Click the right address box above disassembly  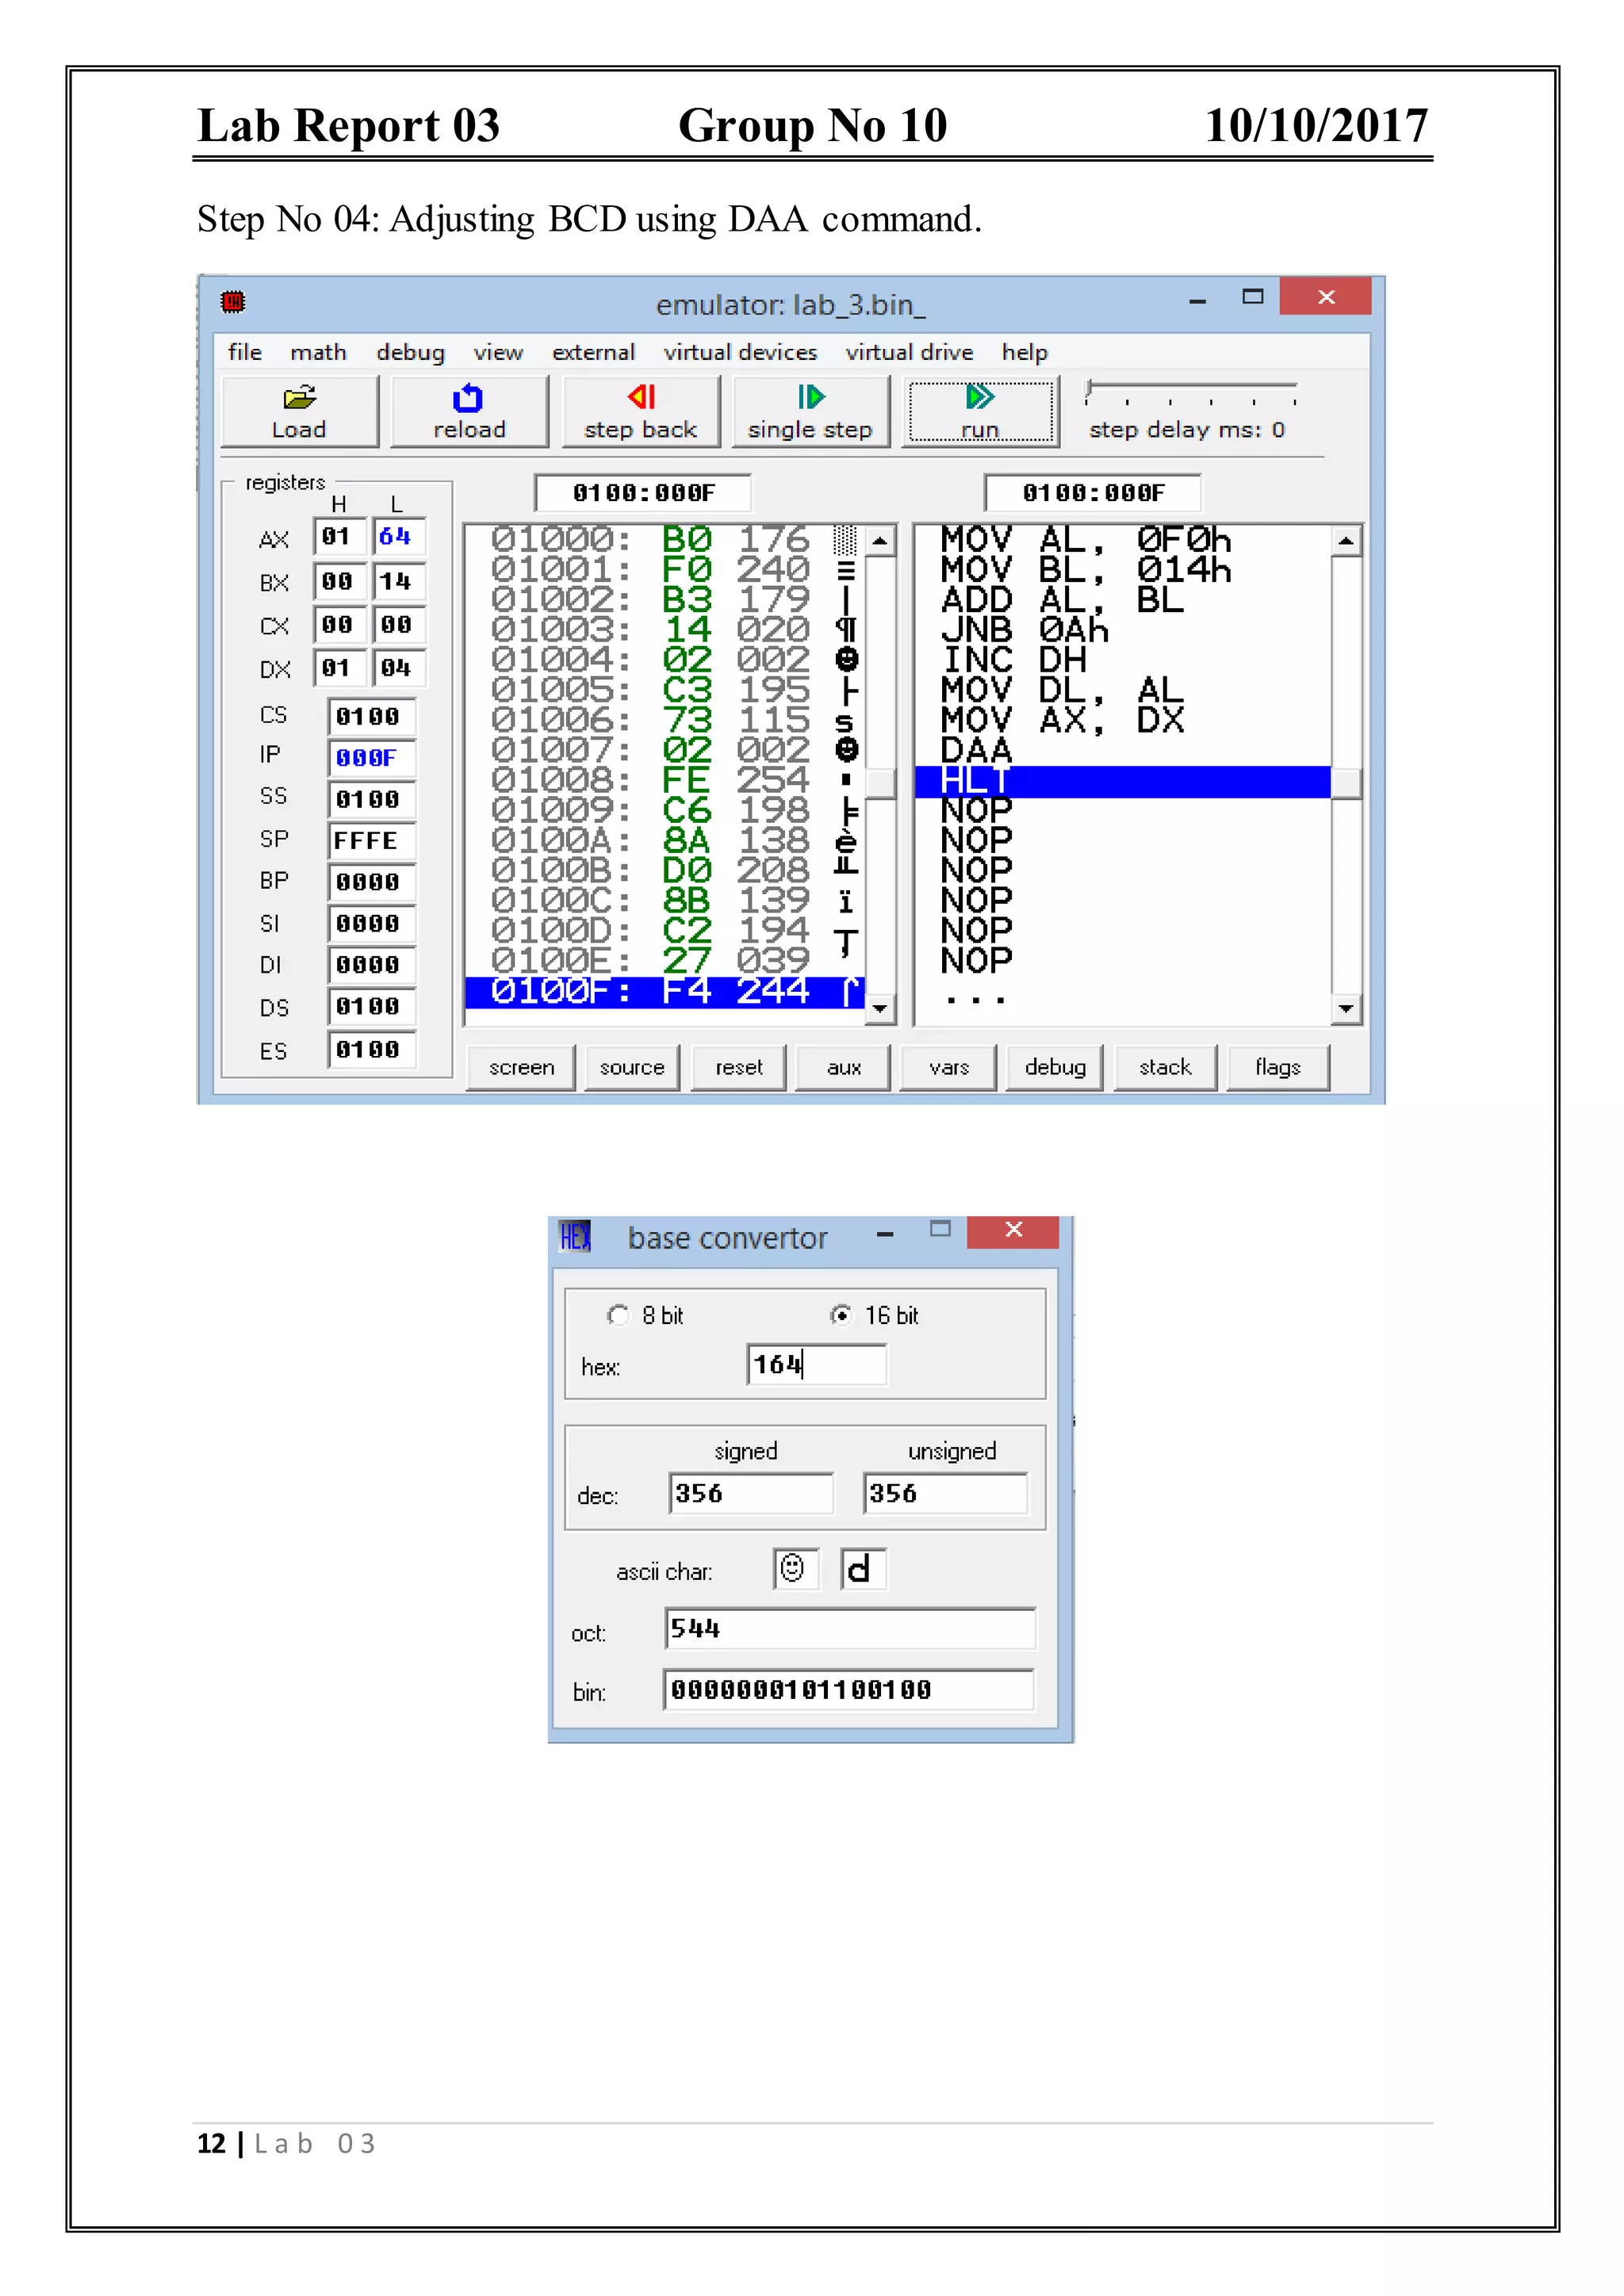(x=1093, y=492)
